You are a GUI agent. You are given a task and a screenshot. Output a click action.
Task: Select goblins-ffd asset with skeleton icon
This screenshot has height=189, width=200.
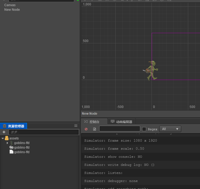tap(19, 147)
